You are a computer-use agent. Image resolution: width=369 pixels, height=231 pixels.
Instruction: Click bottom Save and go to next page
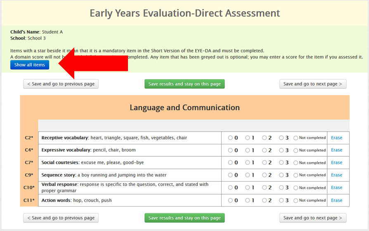pyautogui.click(x=313, y=218)
